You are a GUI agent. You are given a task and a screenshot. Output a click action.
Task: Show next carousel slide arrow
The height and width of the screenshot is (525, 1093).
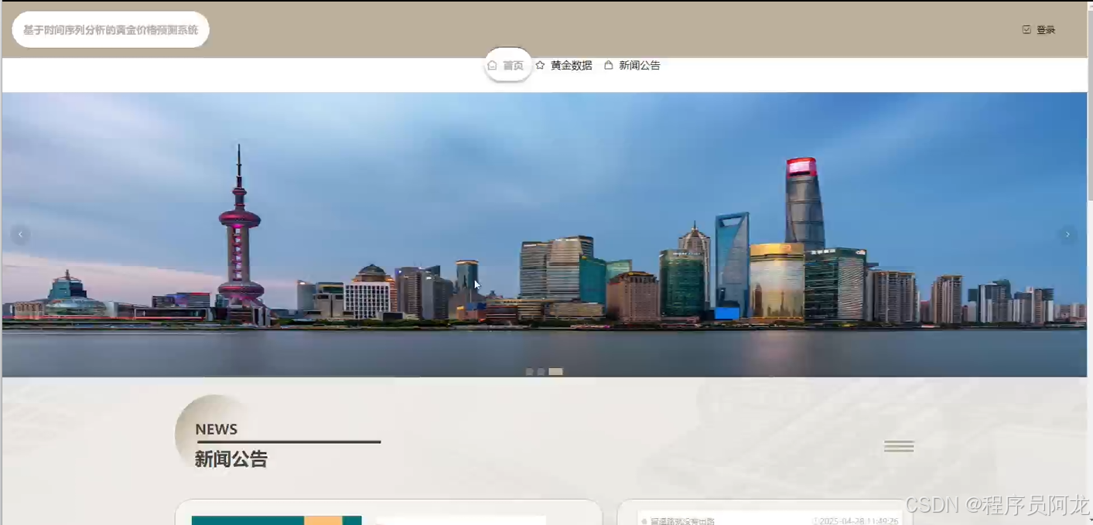(1067, 234)
